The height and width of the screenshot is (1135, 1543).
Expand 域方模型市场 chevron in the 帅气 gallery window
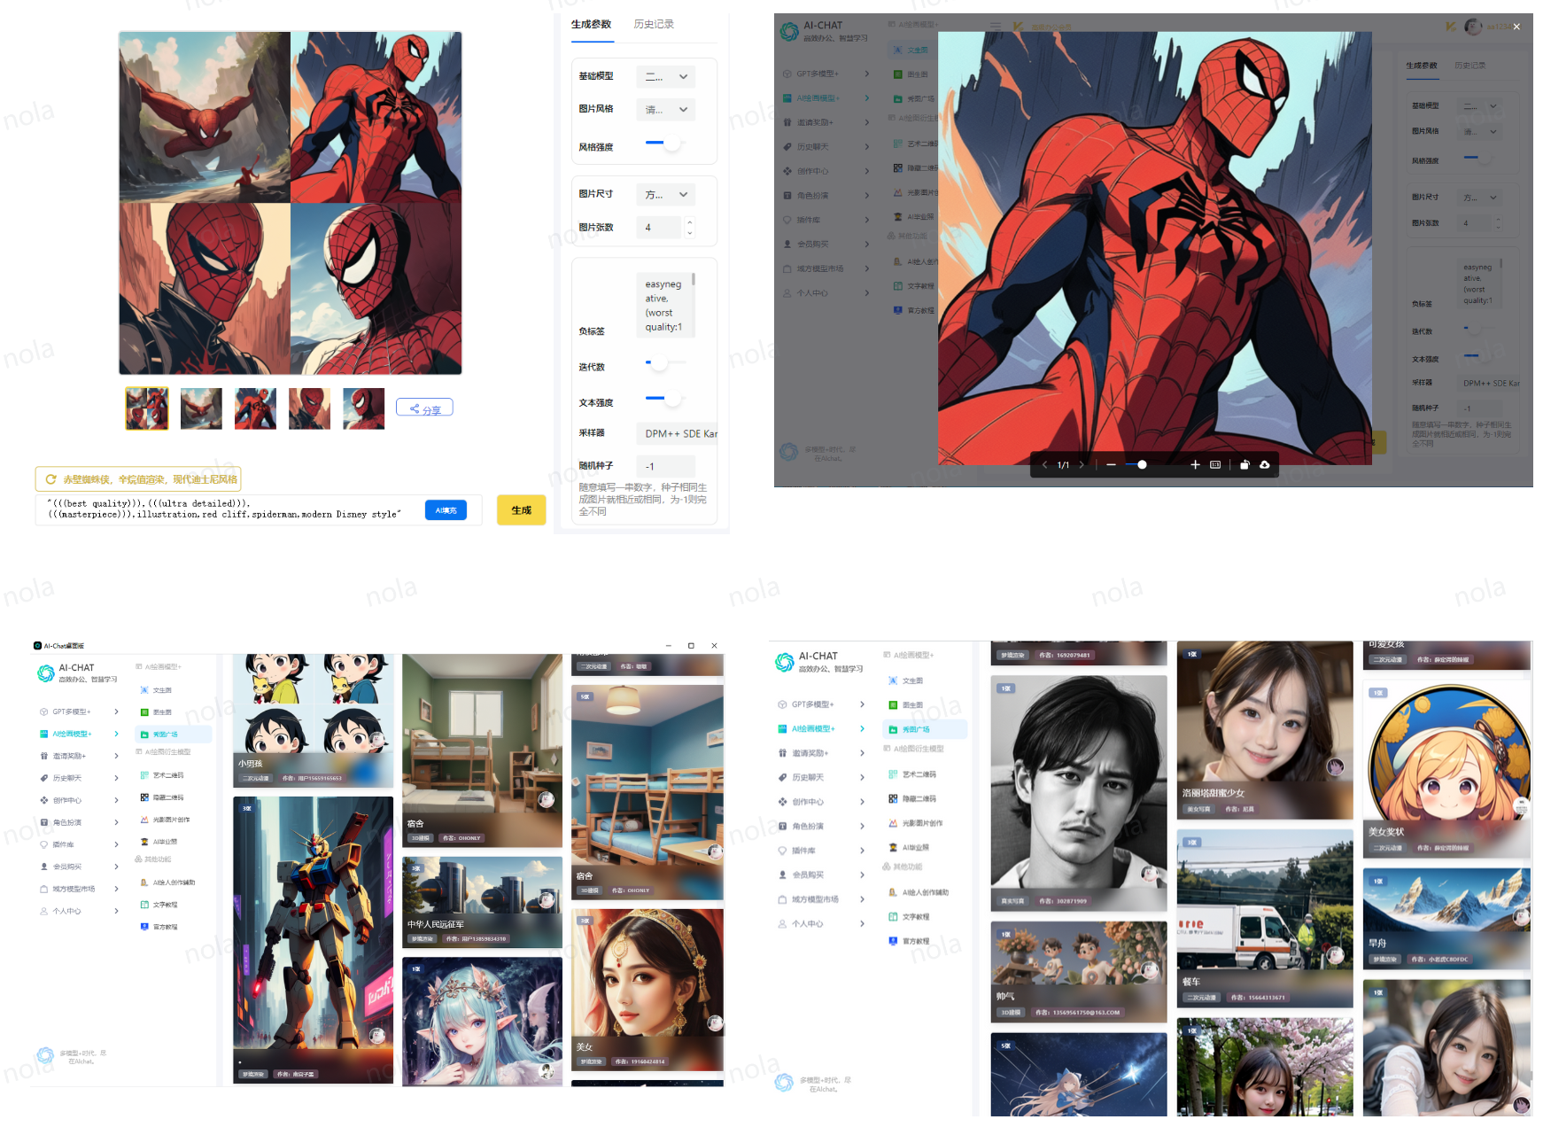[x=863, y=899]
